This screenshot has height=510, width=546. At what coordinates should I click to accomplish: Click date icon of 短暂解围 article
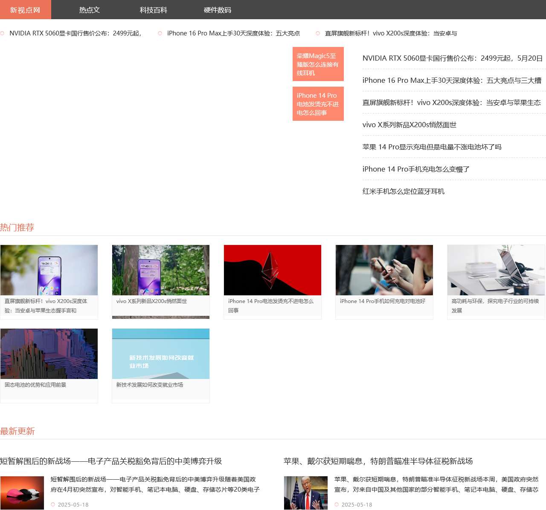[x=53, y=504]
